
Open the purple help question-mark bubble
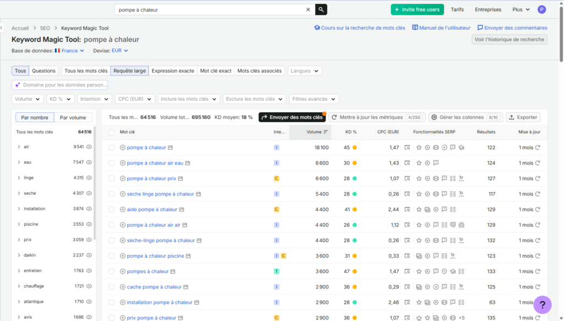(x=543, y=305)
